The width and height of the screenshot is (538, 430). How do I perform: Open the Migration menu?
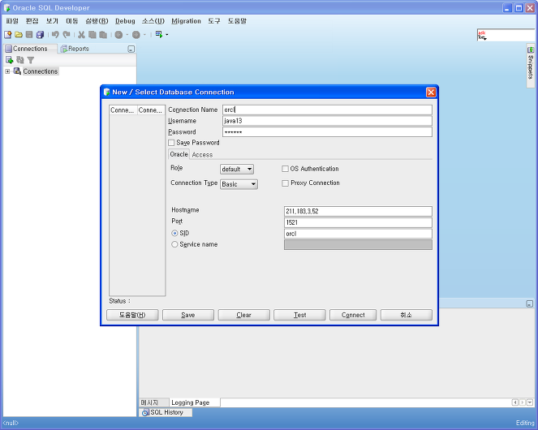click(x=186, y=21)
